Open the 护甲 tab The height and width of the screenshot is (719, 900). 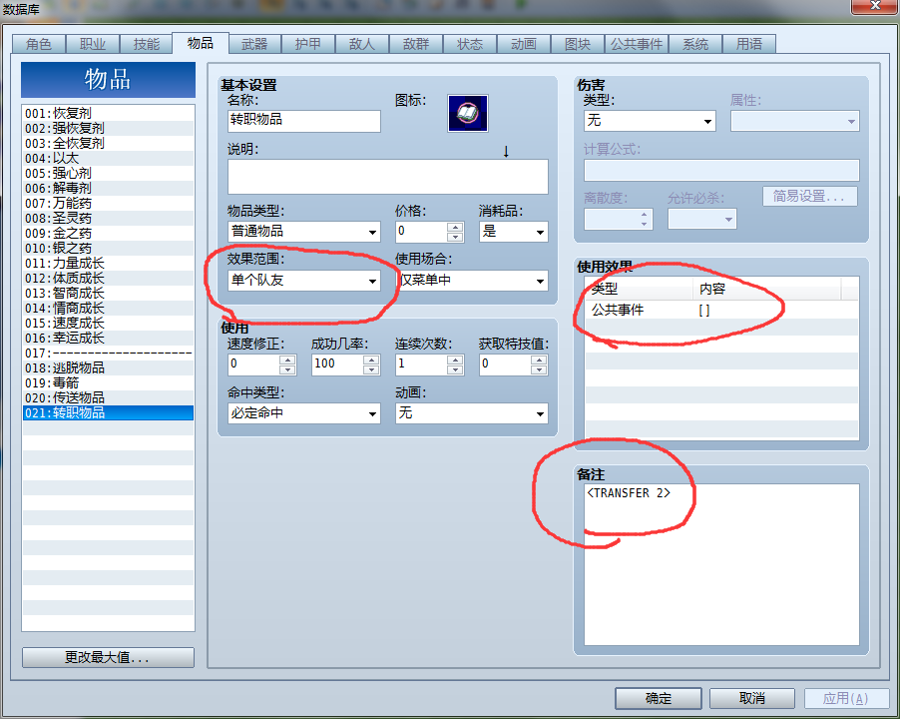coord(308,44)
